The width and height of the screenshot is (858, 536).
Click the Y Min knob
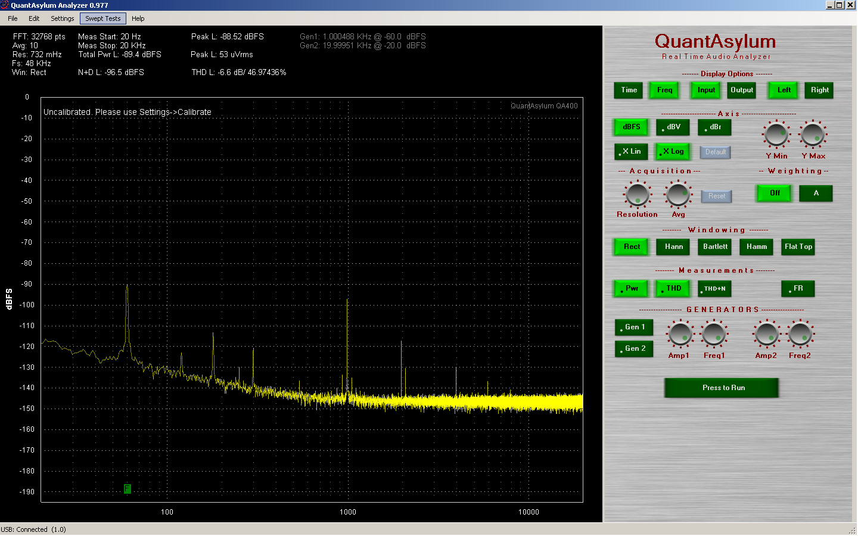776,135
